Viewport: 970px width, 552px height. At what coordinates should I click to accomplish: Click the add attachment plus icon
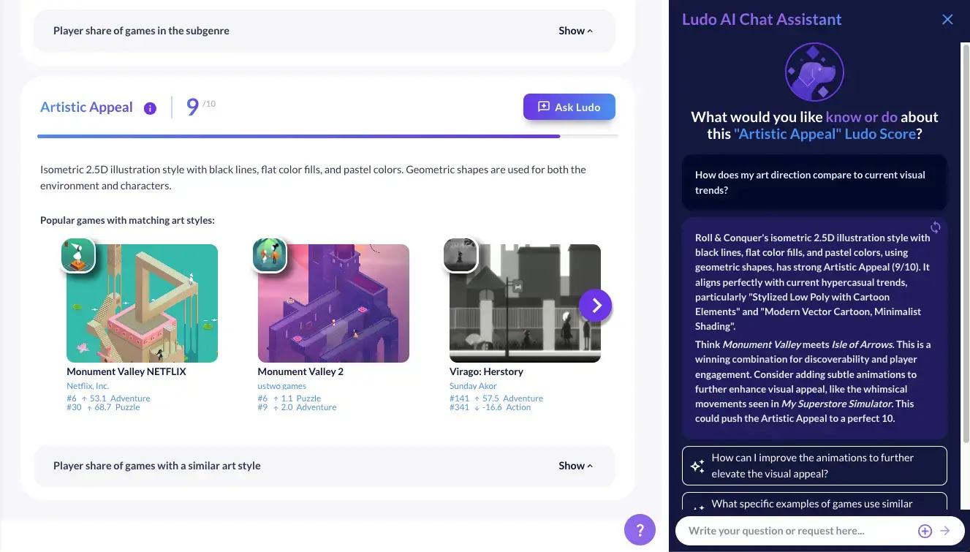[x=925, y=532]
